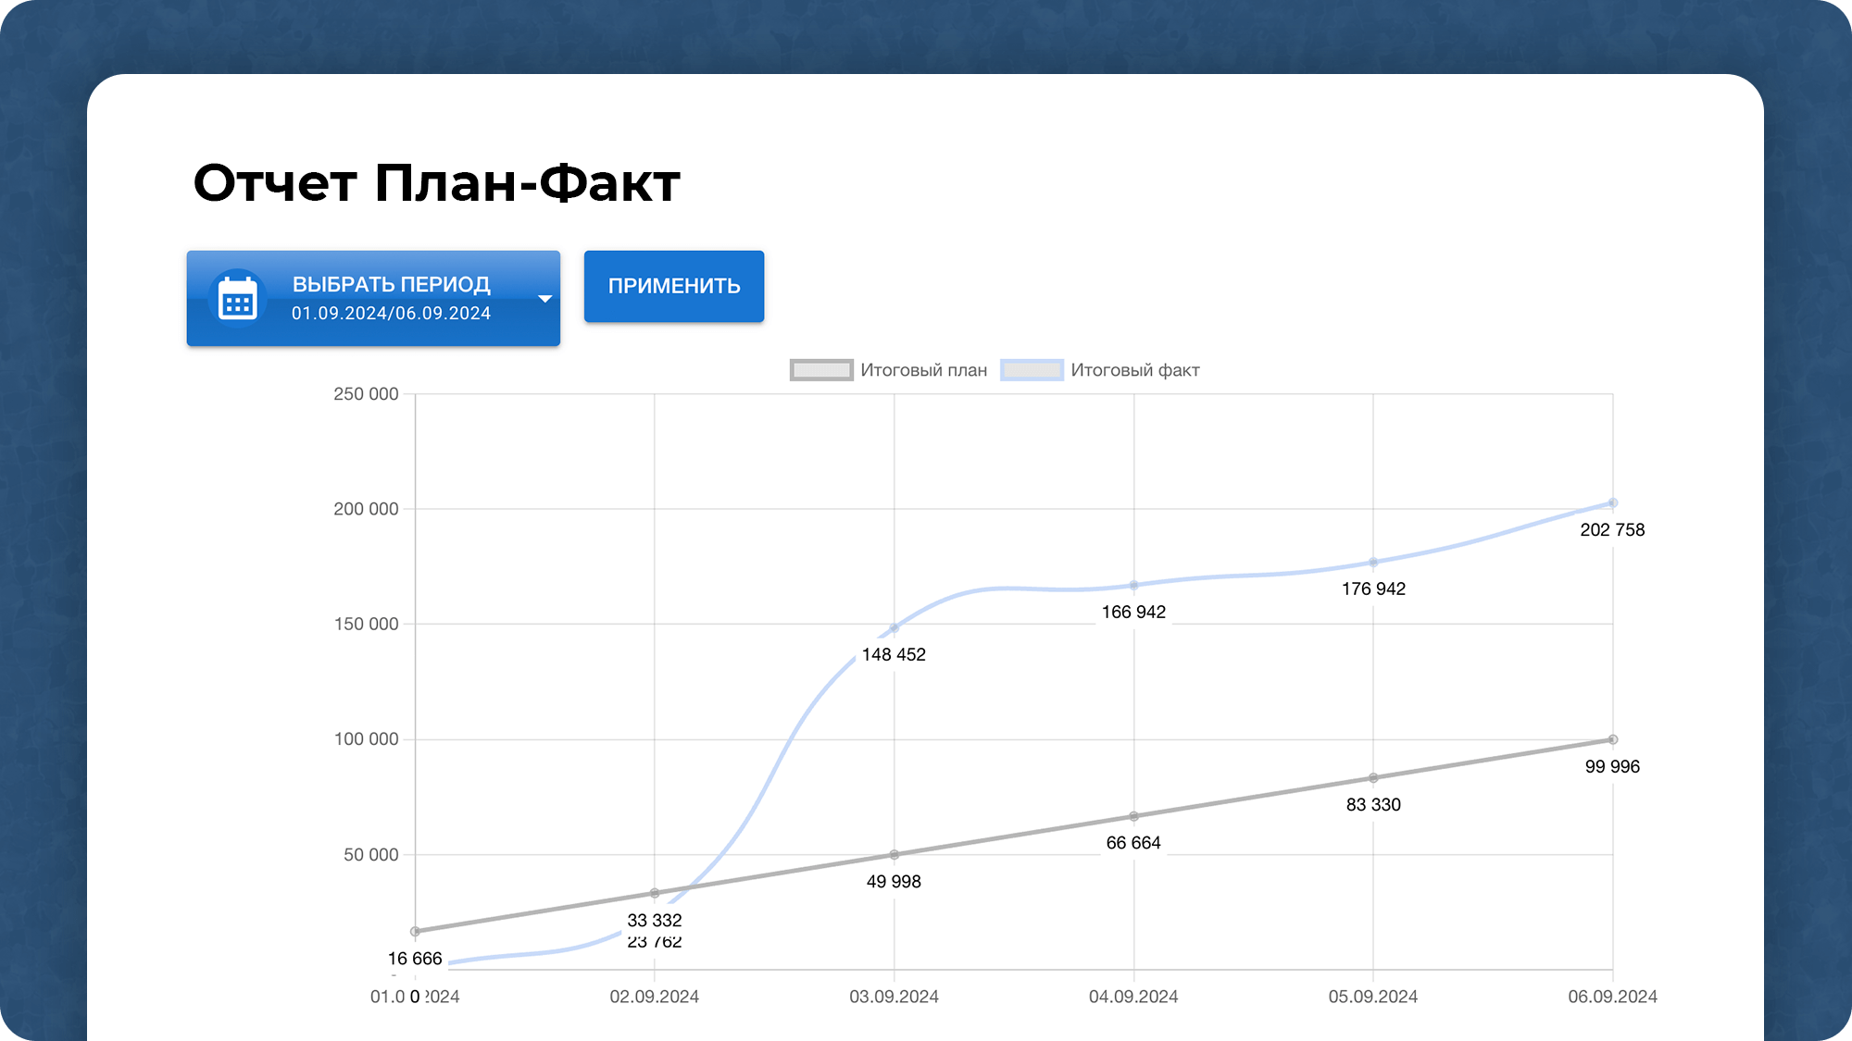Click the Отчет План-Факт page heading
Screen dimensions: 1852x1041
[436, 182]
